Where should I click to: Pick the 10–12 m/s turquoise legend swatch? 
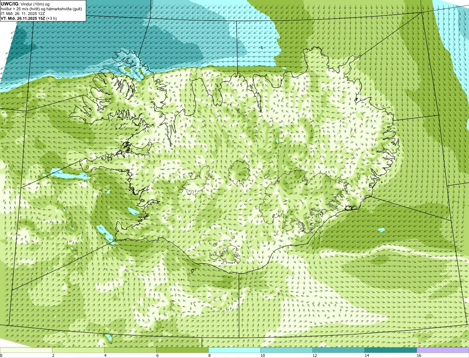(287, 350)
